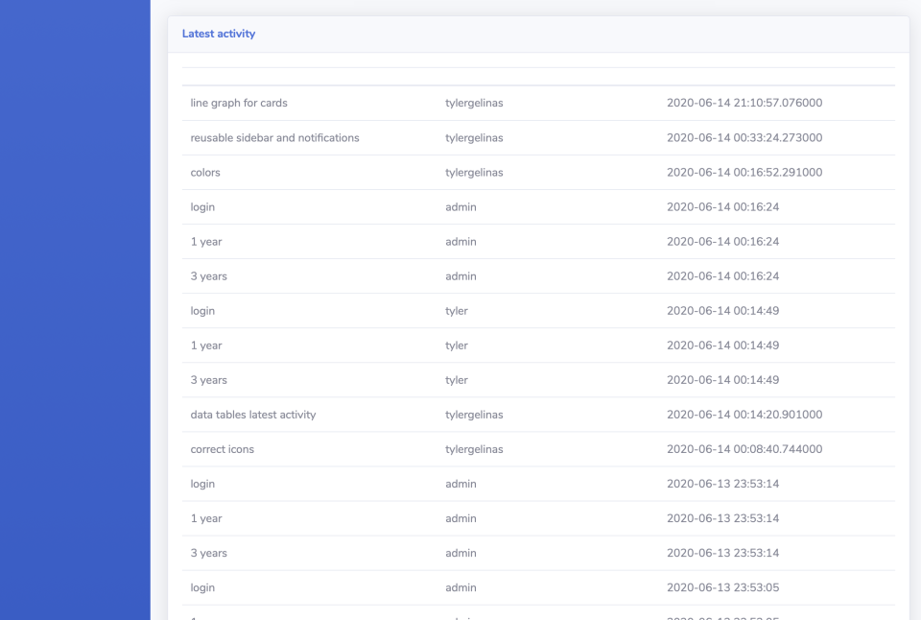Click 2020-06-13 23:53:14 in the '3 years' row
921x620 pixels.
pos(722,553)
